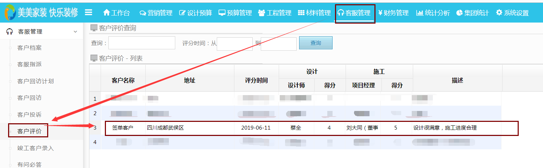The width and height of the screenshot is (543, 168).
Task: Open 工作台 home icon
Action: coord(107,13)
